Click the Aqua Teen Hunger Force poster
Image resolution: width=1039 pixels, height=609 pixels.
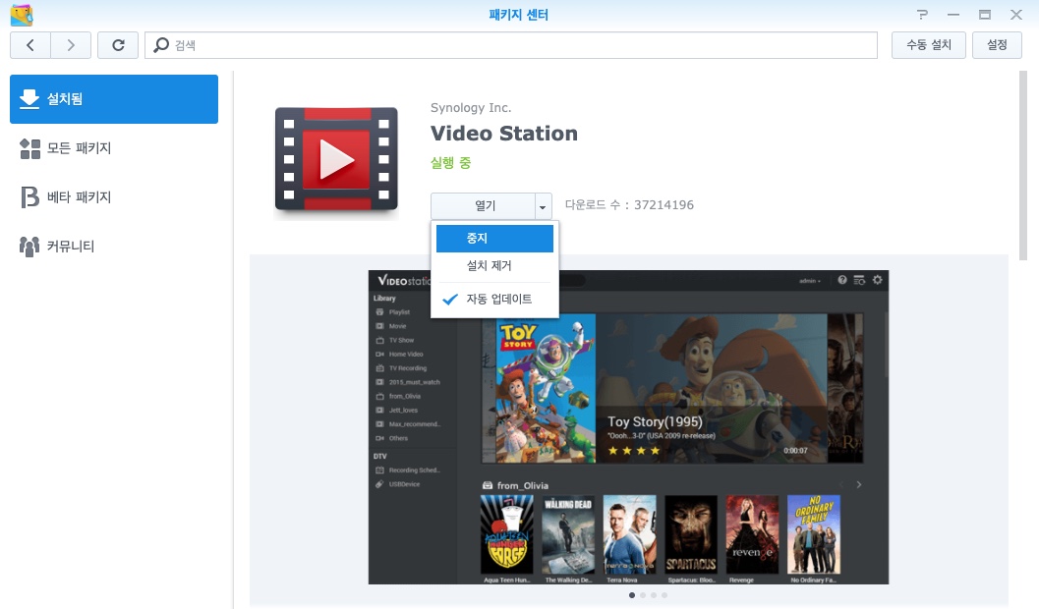tap(507, 535)
